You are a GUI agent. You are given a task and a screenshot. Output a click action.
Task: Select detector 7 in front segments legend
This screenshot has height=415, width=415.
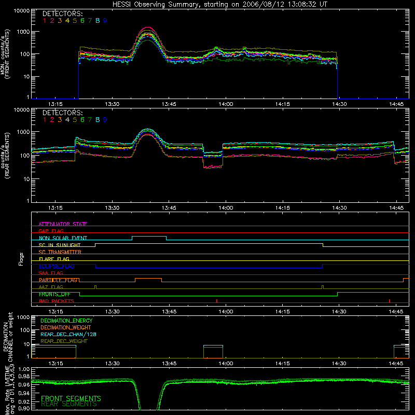click(x=90, y=20)
